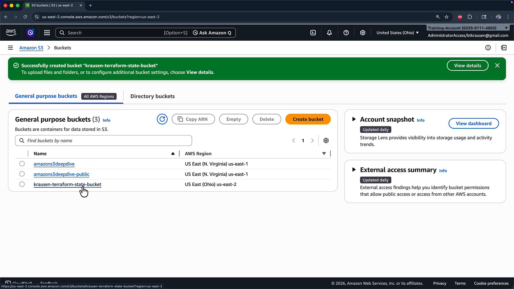514x289 pixels.
Task: Open Cookie preferences in footer
Action: point(491,283)
